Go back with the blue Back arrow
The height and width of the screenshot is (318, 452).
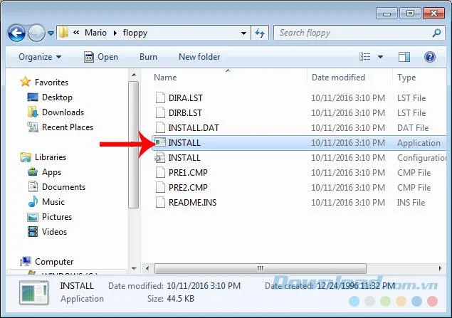click(x=16, y=33)
